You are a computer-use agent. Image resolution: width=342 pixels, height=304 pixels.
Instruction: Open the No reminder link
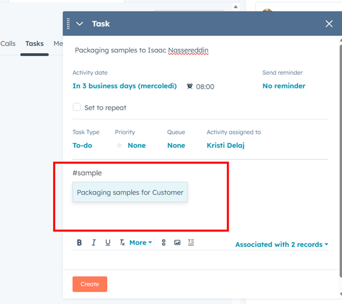284,86
